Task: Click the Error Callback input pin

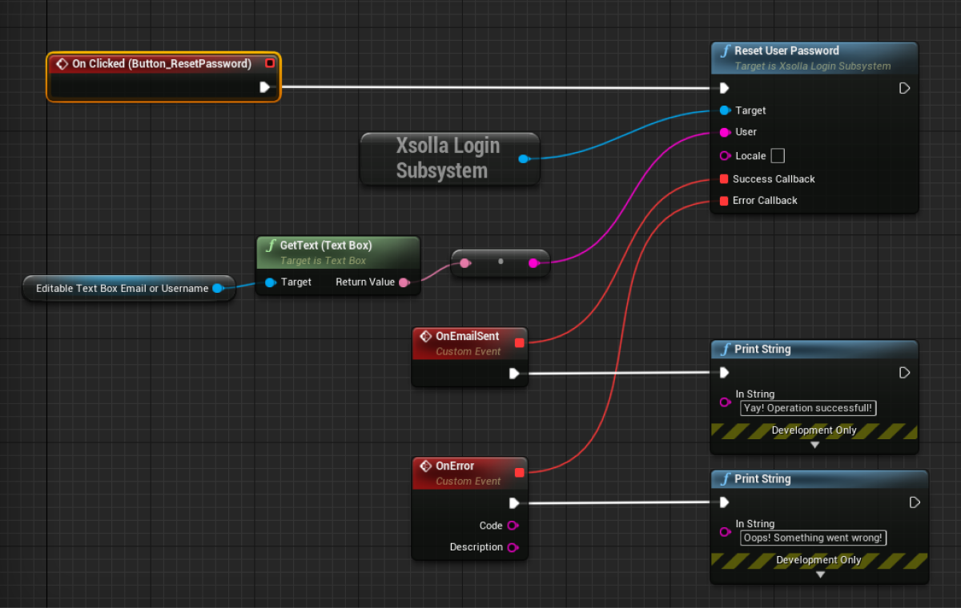Action: tap(724, 201)
